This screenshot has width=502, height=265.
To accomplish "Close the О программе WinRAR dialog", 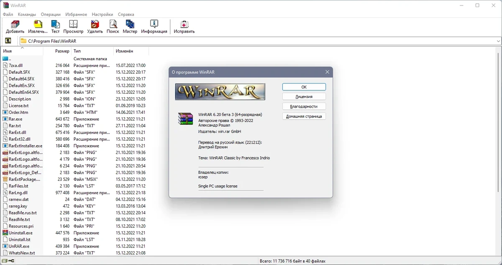I will pyautogui.click(x=327, y=72).
